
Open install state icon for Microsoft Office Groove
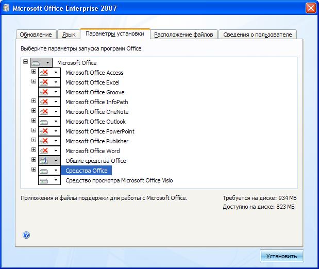tap(45, 92)
